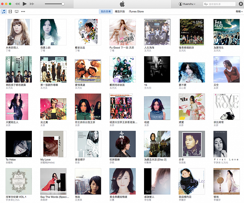Open the 唱遊 album cover
244x203 pixels.
[157, 108]
